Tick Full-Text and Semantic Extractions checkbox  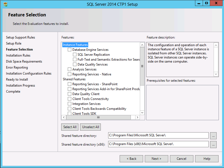75,60
